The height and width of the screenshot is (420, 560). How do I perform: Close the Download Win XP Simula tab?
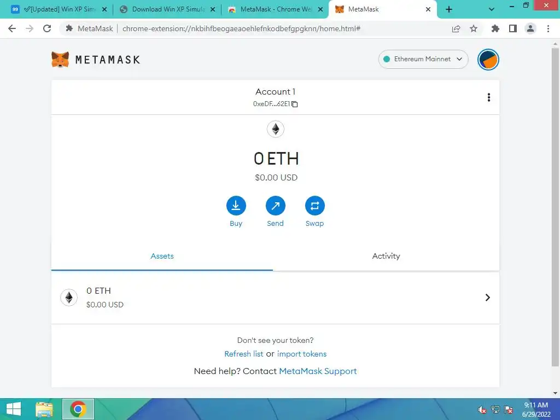(213, 10)
